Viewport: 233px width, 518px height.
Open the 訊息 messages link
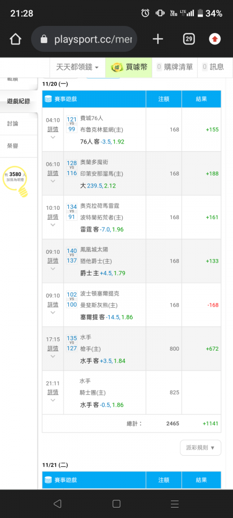213,67
